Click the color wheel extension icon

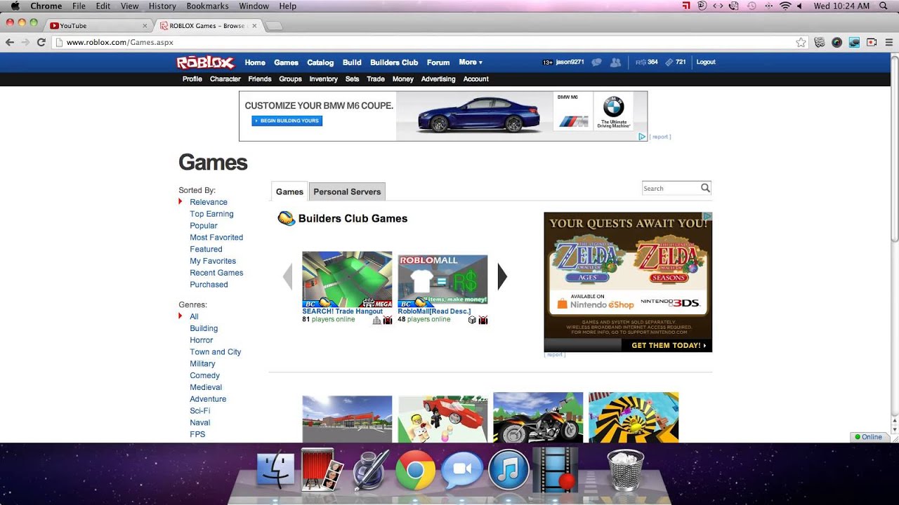coord(836,42)
